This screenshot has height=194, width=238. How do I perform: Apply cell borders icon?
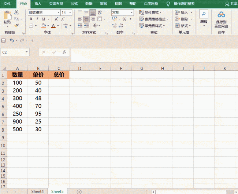[31, 26]
